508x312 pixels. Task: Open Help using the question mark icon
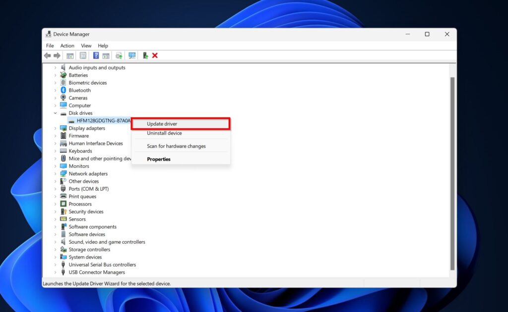[x=96, y=55]
